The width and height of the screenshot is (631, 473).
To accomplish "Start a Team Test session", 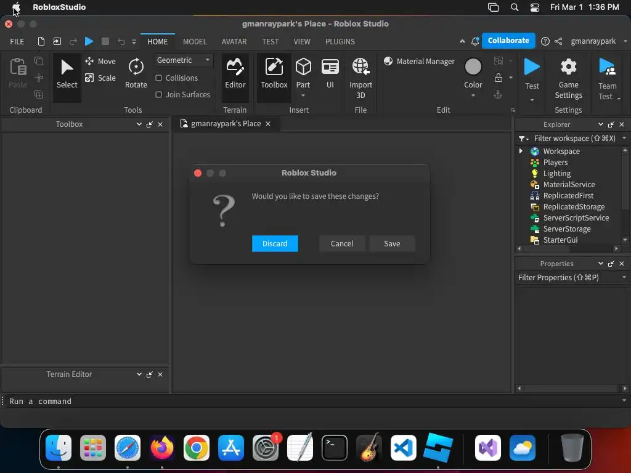I will (x=607, y=78).
